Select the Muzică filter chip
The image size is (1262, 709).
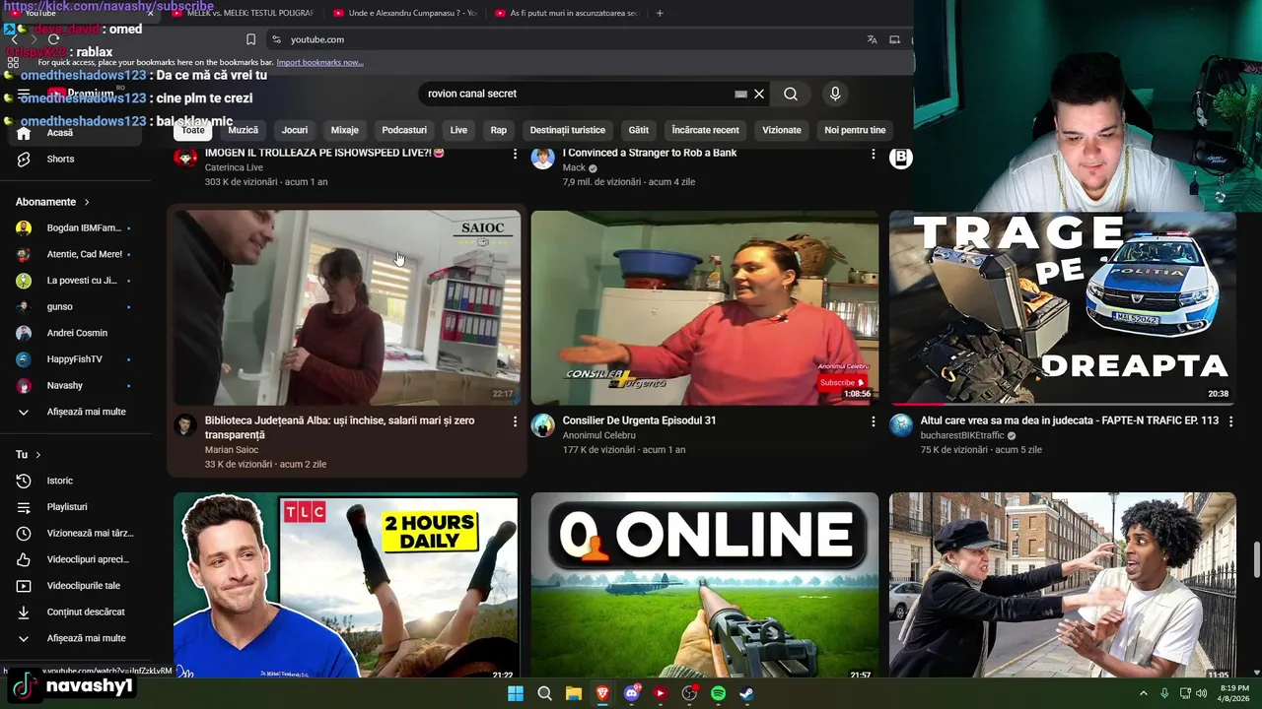click(x=244, y=130)
